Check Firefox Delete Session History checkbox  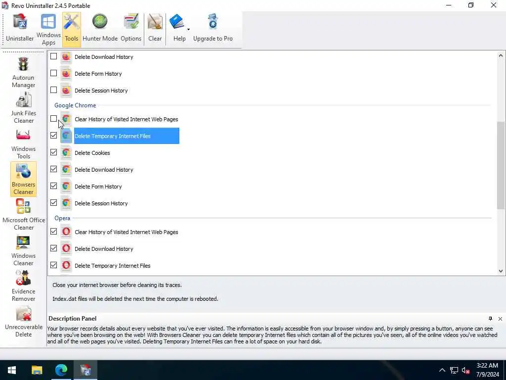pyautogui.click(x=53, y=90)
